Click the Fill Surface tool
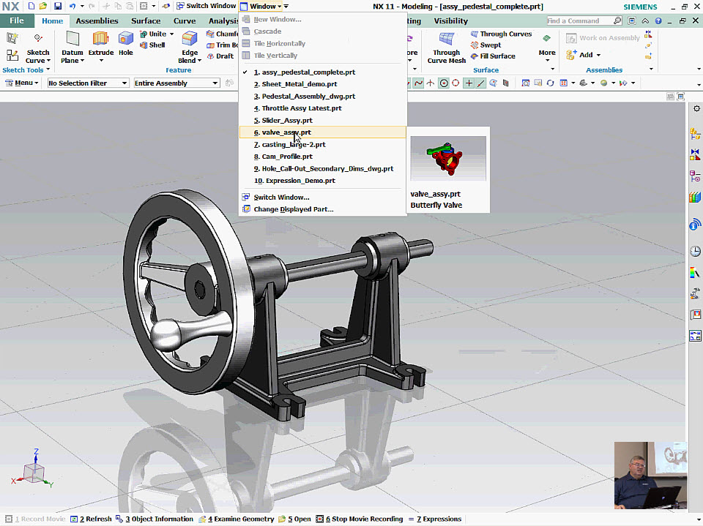This screenshot has width=703, height=526. click(x=497, y=56)
